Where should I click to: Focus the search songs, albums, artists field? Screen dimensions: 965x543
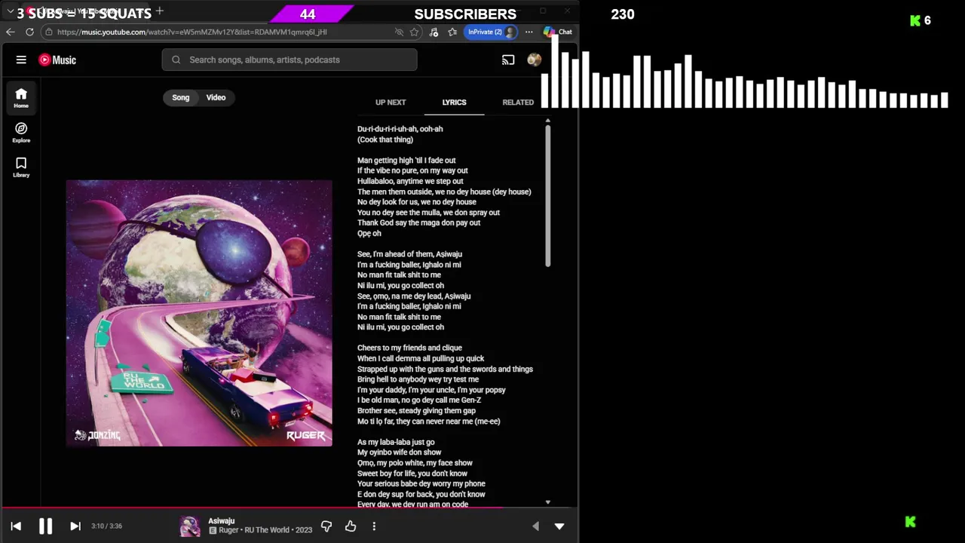pos(289,60)
